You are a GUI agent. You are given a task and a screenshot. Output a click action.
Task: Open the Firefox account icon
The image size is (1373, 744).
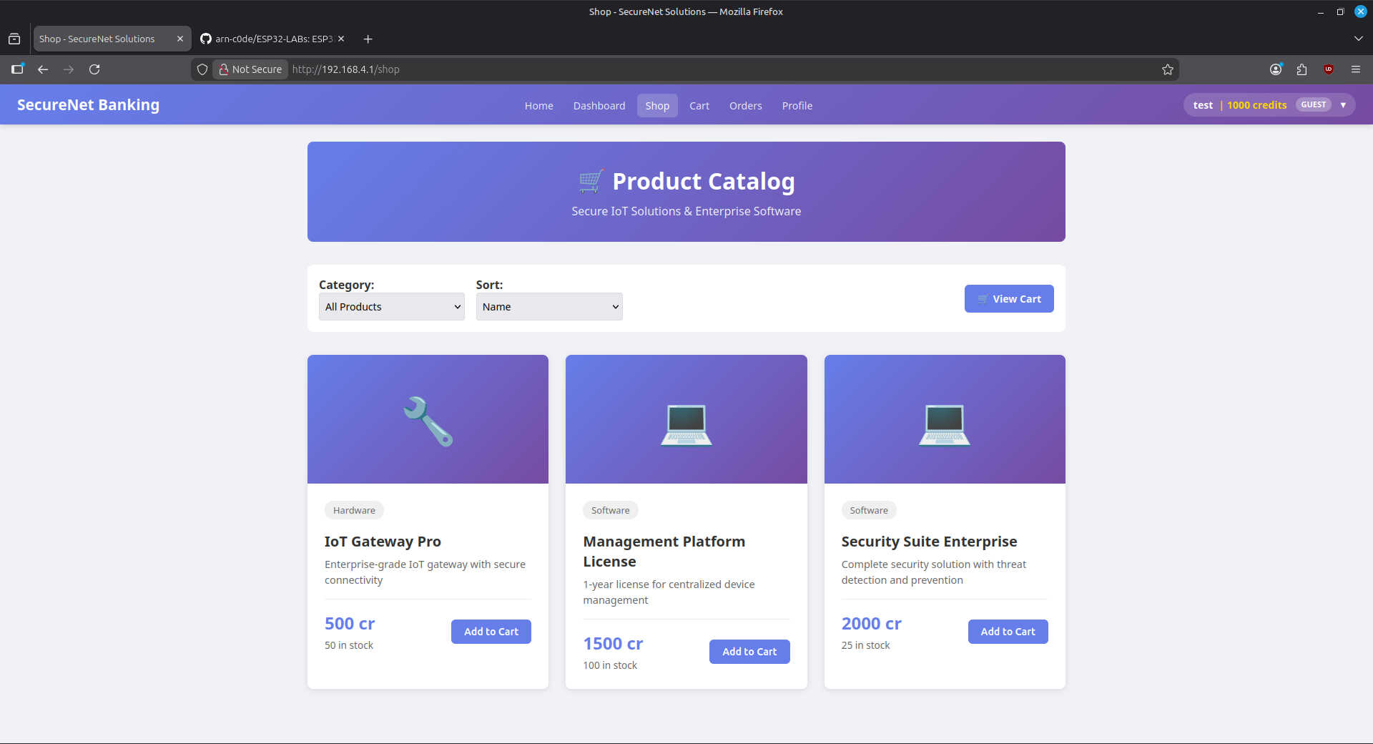1276,69
